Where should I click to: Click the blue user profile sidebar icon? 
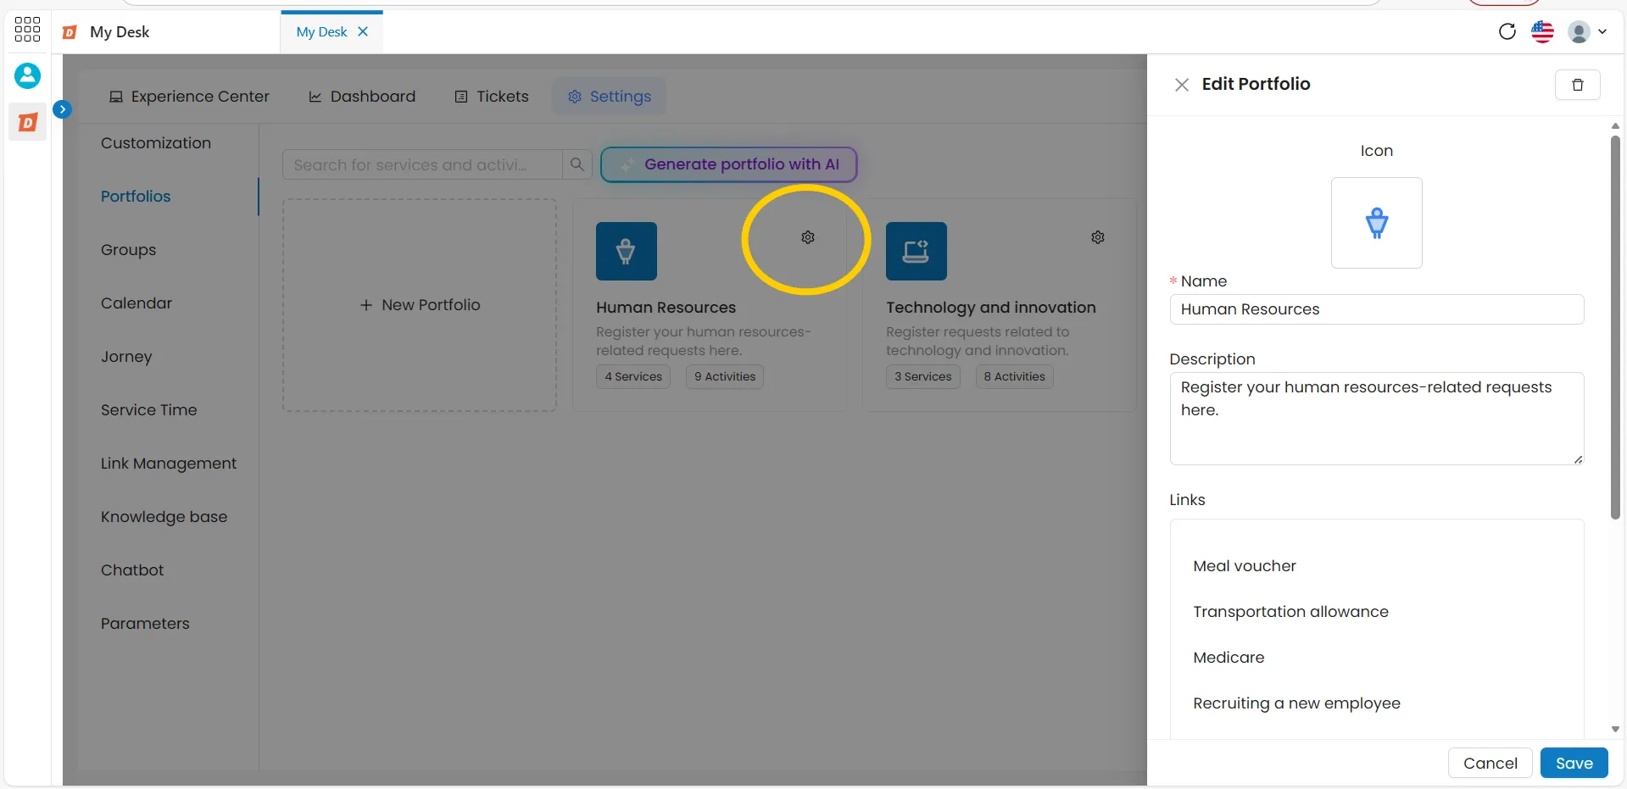[27, 75]
